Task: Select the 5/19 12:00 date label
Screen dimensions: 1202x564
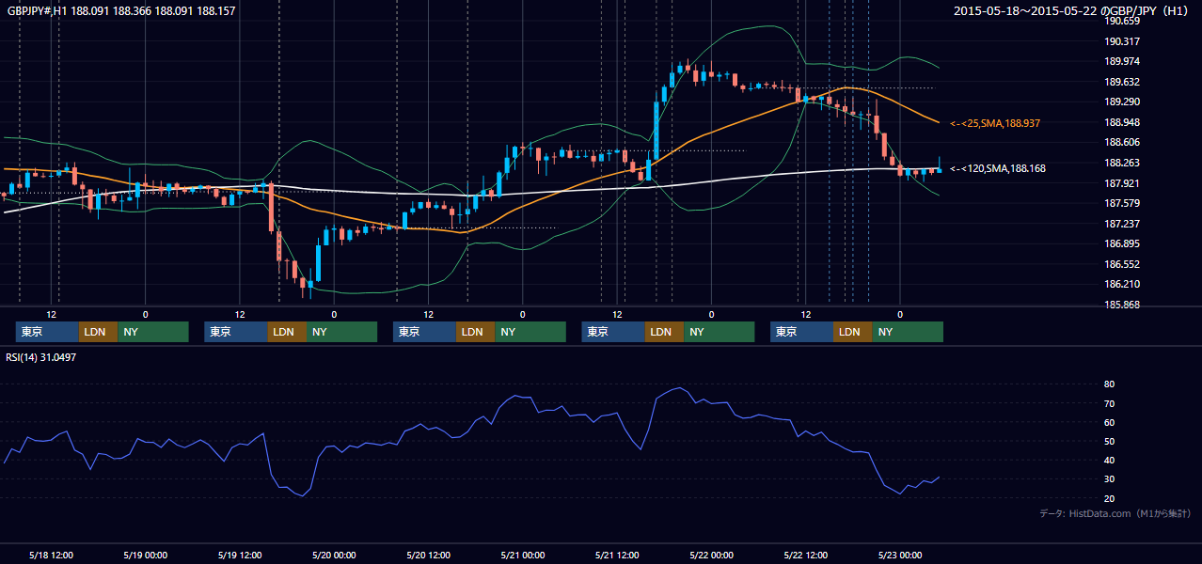Action: coord(239,555)
